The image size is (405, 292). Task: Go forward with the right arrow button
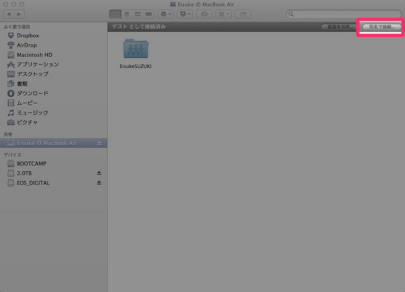19,14
